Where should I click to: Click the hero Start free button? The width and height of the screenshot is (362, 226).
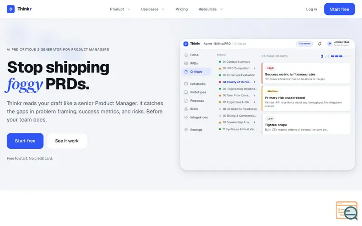pos(25,141)
